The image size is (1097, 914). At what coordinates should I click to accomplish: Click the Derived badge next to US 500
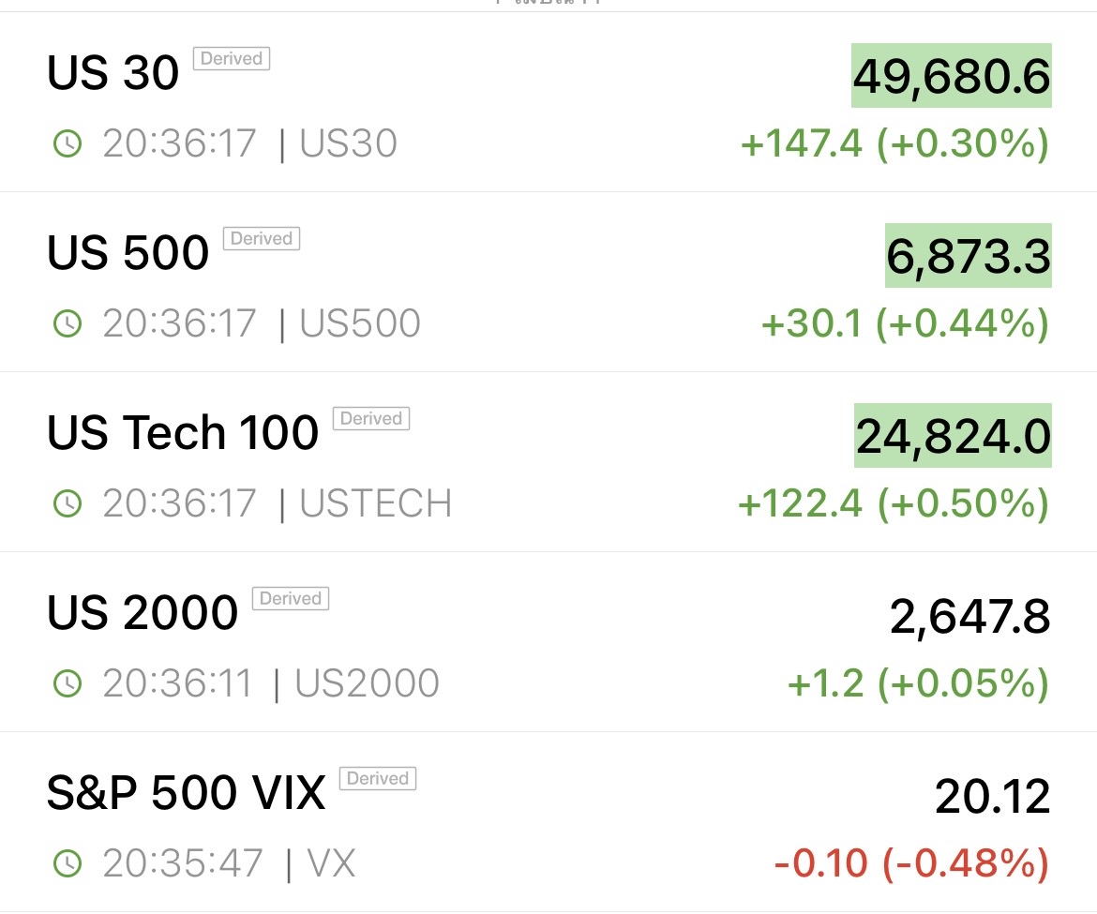coord(262,239)
